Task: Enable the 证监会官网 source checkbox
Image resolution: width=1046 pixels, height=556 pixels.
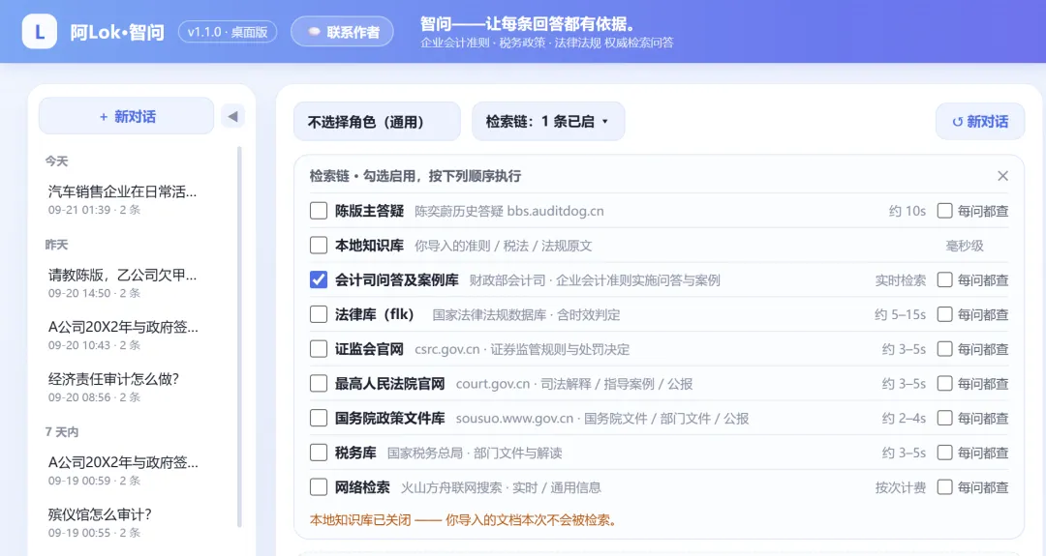Action: [319, 349]
